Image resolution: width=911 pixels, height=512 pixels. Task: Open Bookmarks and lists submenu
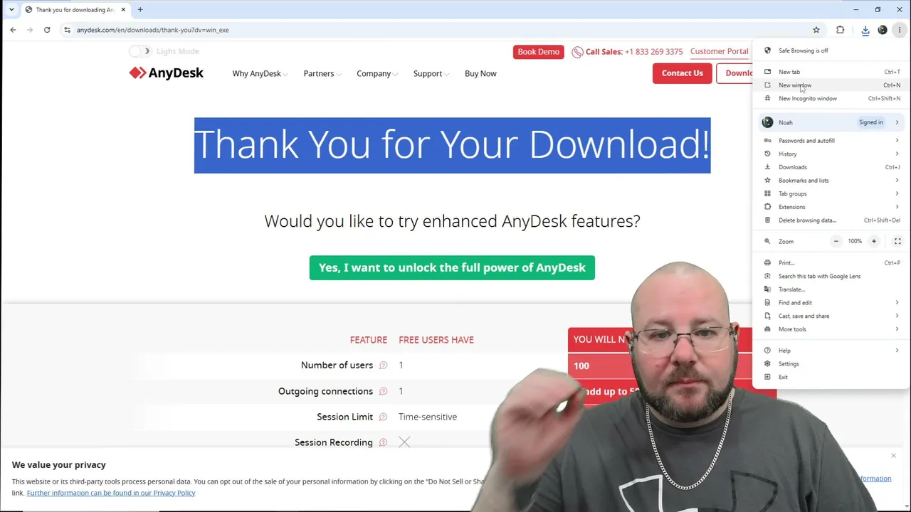(831, 181)
